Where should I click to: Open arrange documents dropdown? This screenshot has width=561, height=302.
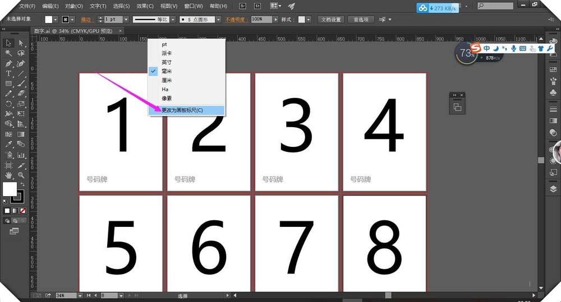(x=275, y=6)
